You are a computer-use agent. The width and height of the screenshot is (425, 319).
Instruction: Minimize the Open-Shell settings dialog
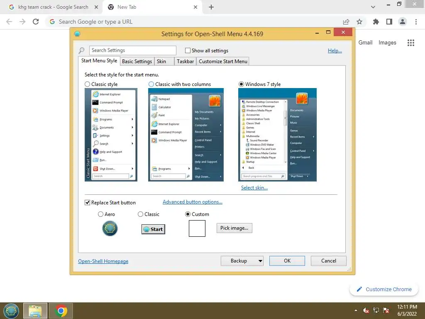pyautogui.click(x=317, y=32)
